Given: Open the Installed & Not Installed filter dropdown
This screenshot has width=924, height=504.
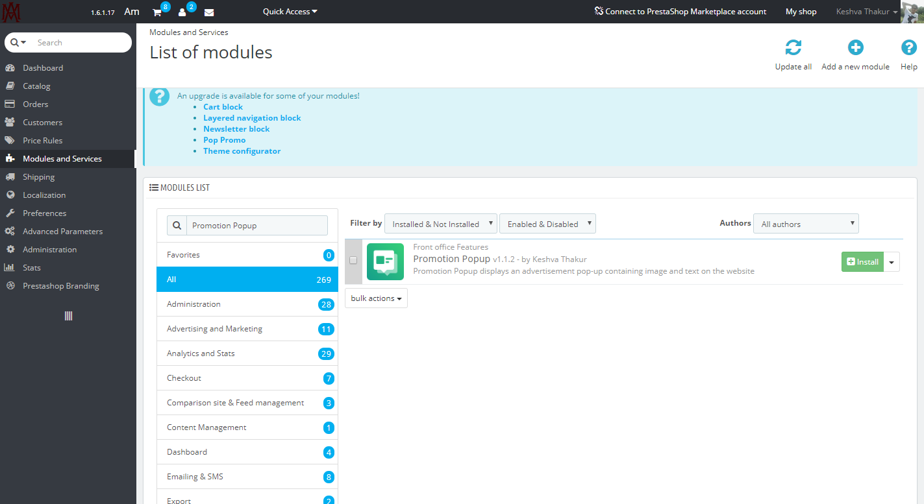Looking at the screenshot, I should (441, 224).
